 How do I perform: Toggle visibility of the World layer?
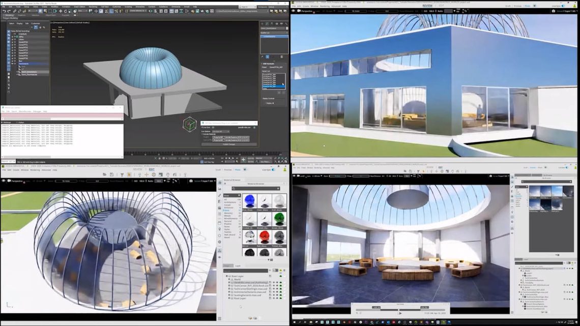[x=274, y=279]
